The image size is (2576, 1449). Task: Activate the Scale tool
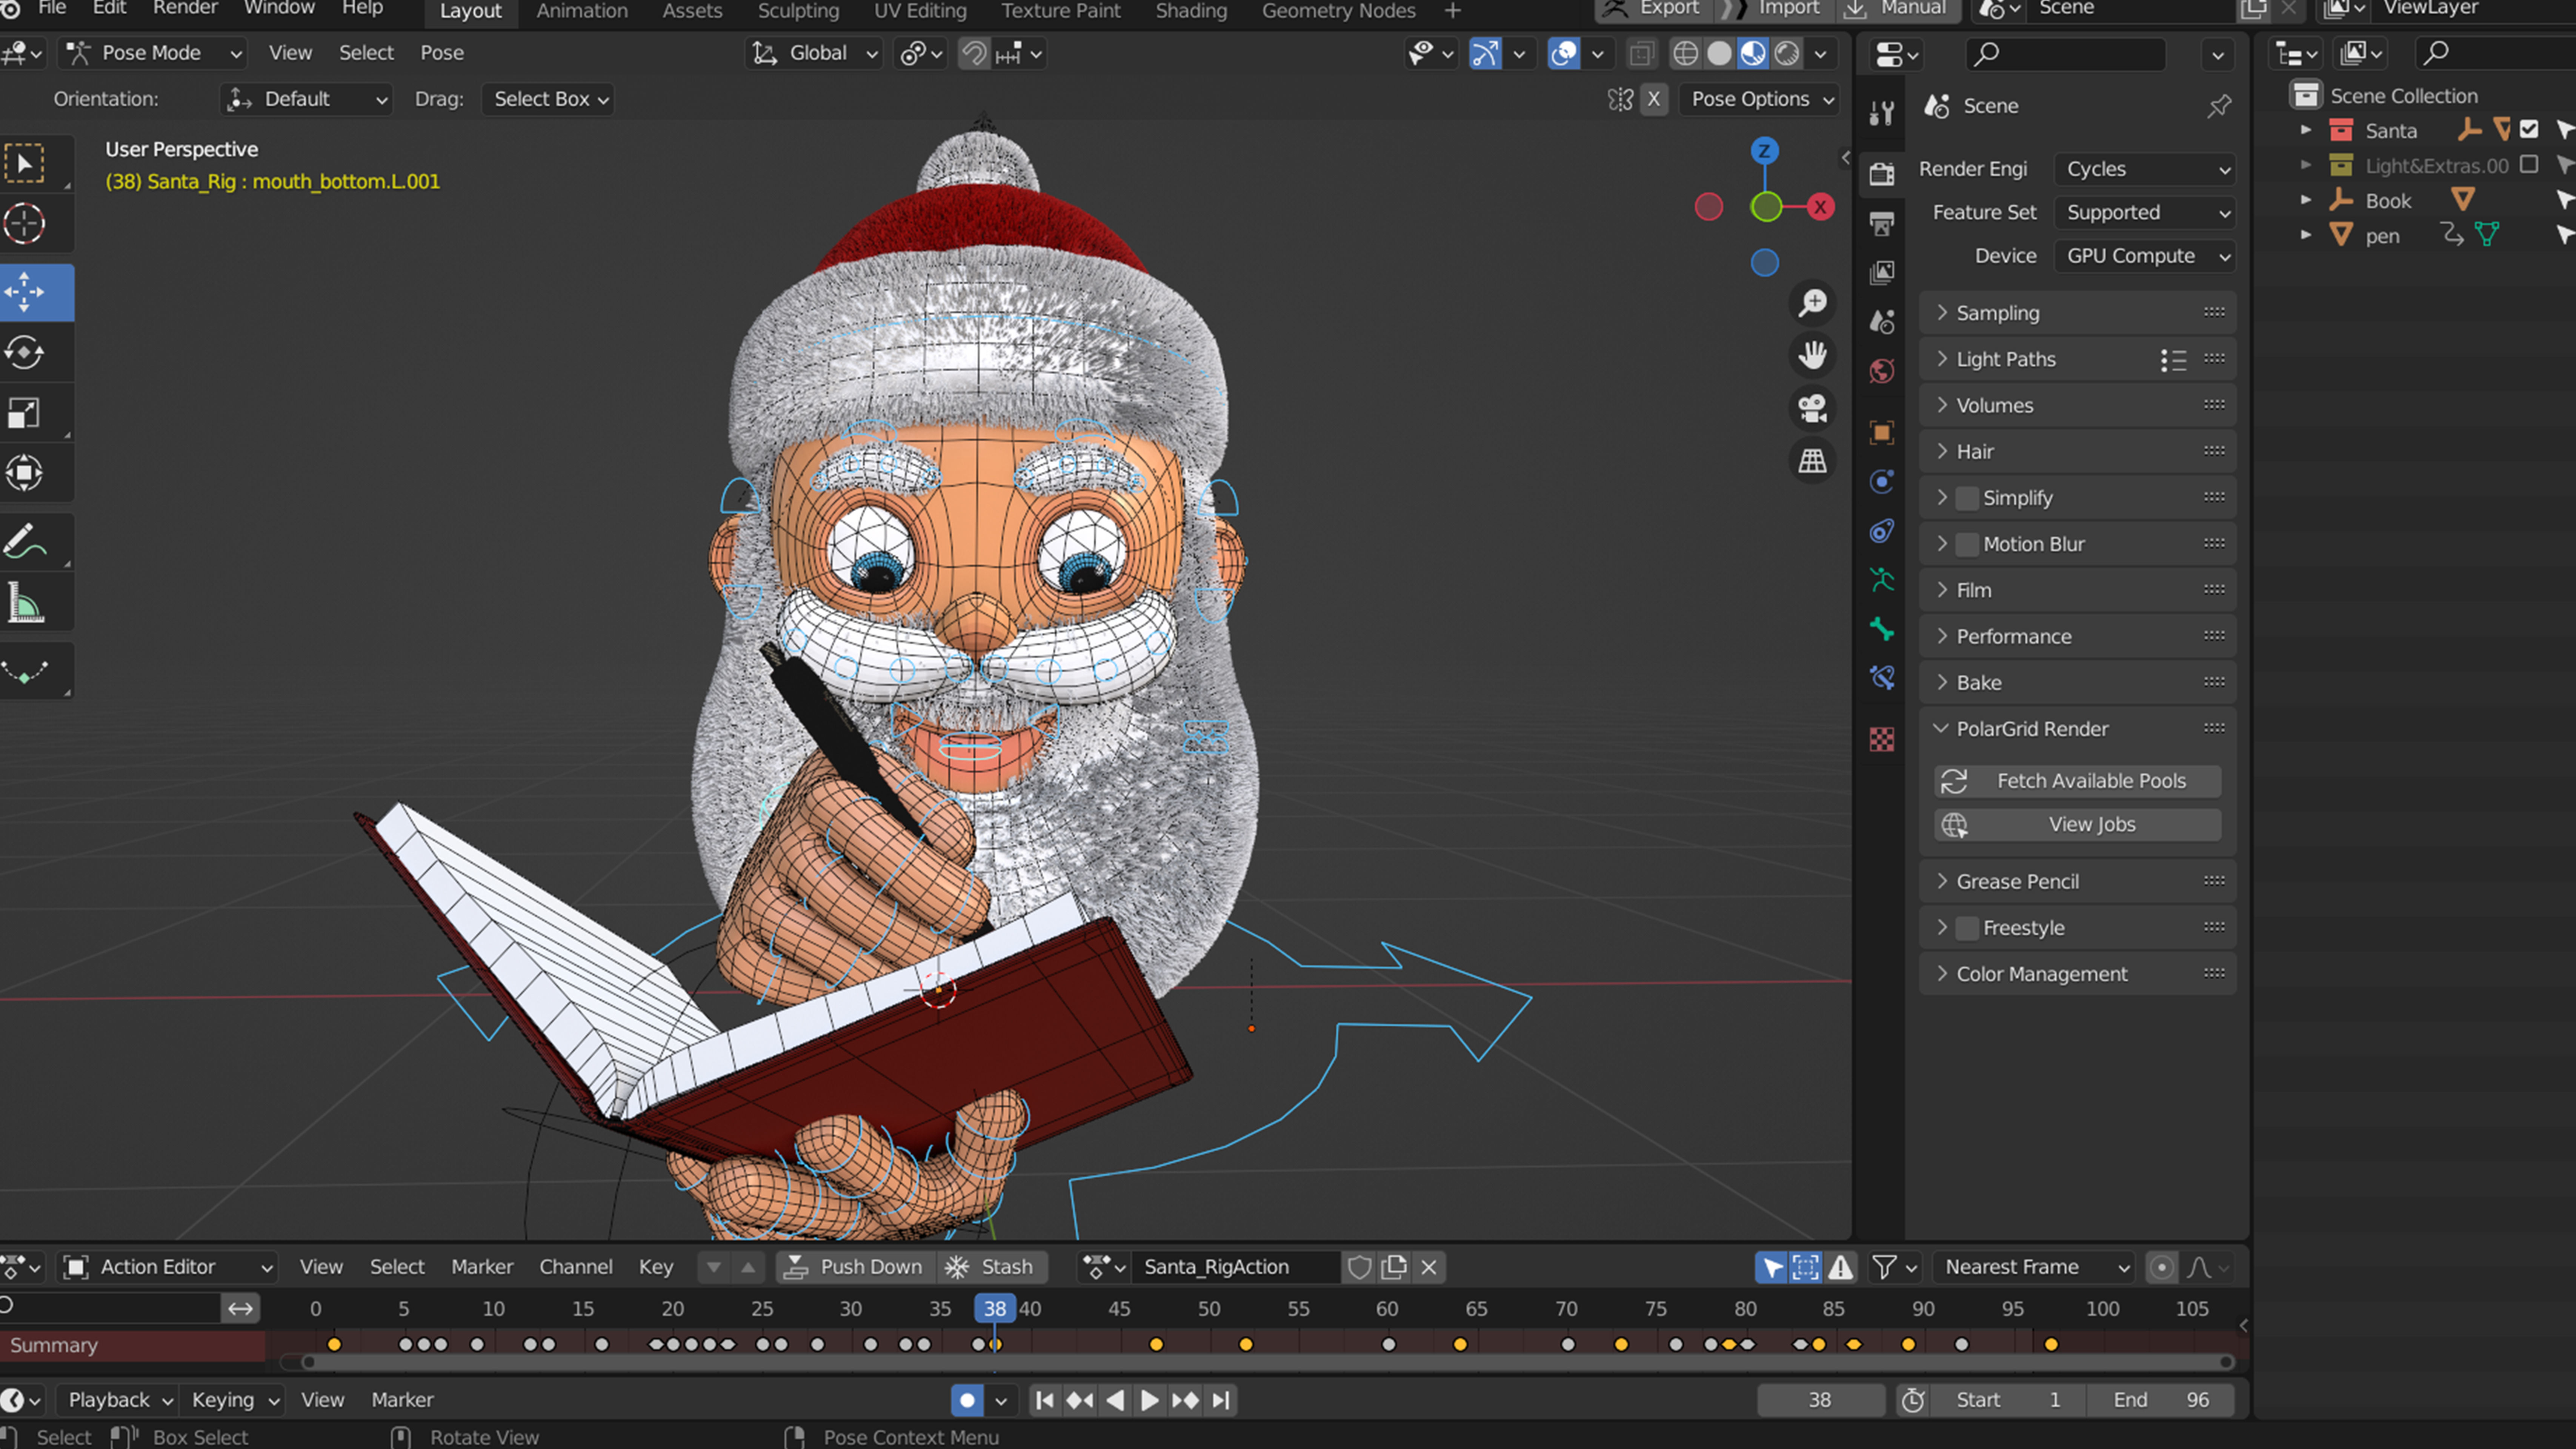coord(25,412)
